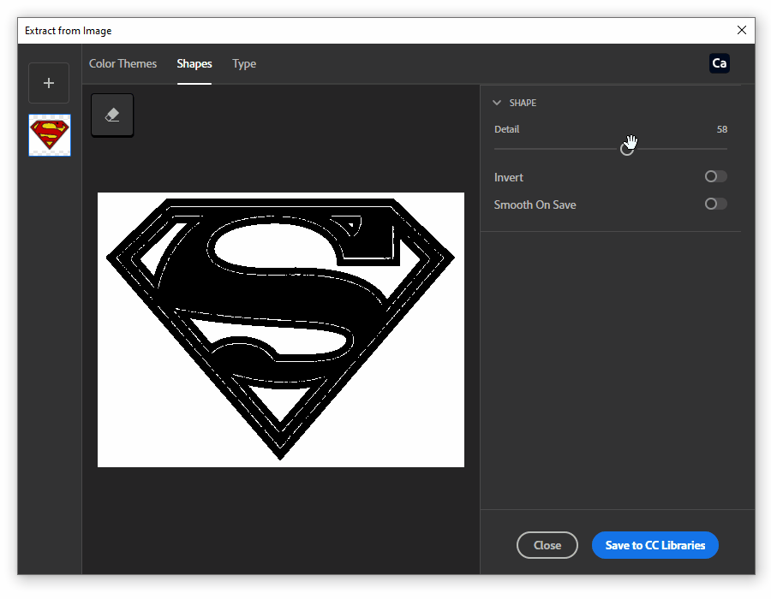
Task: Click Save to CC Libraries
Action: click(x=655, y=545)
